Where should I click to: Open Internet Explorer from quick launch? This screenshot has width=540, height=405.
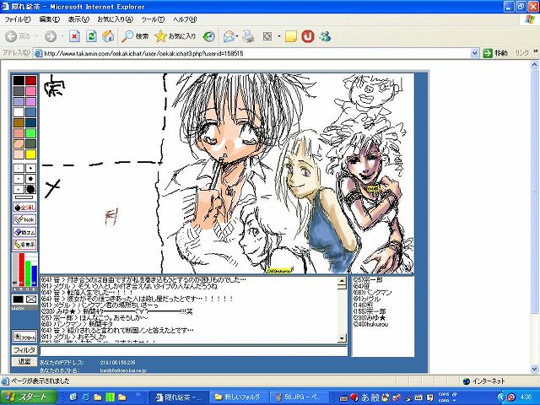[86, 397]
